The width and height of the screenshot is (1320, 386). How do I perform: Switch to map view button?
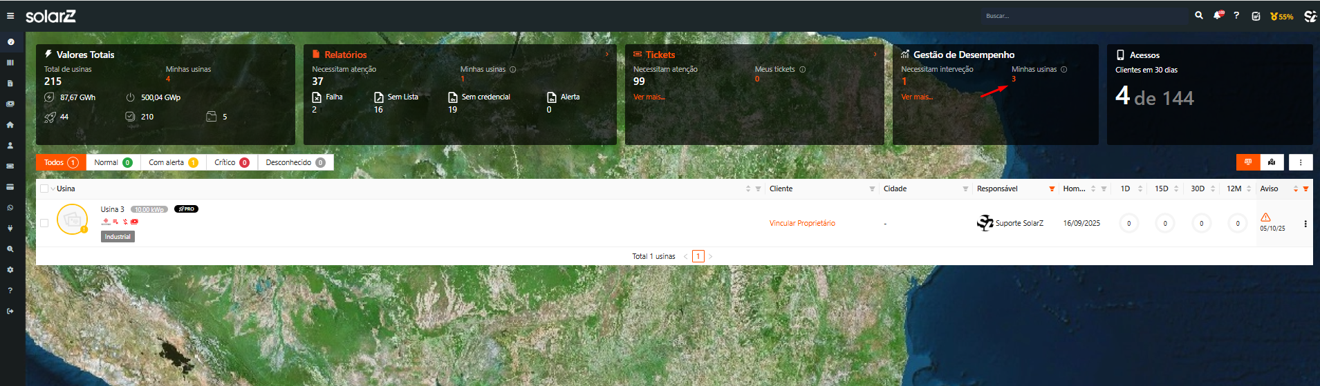(1272, 162)
